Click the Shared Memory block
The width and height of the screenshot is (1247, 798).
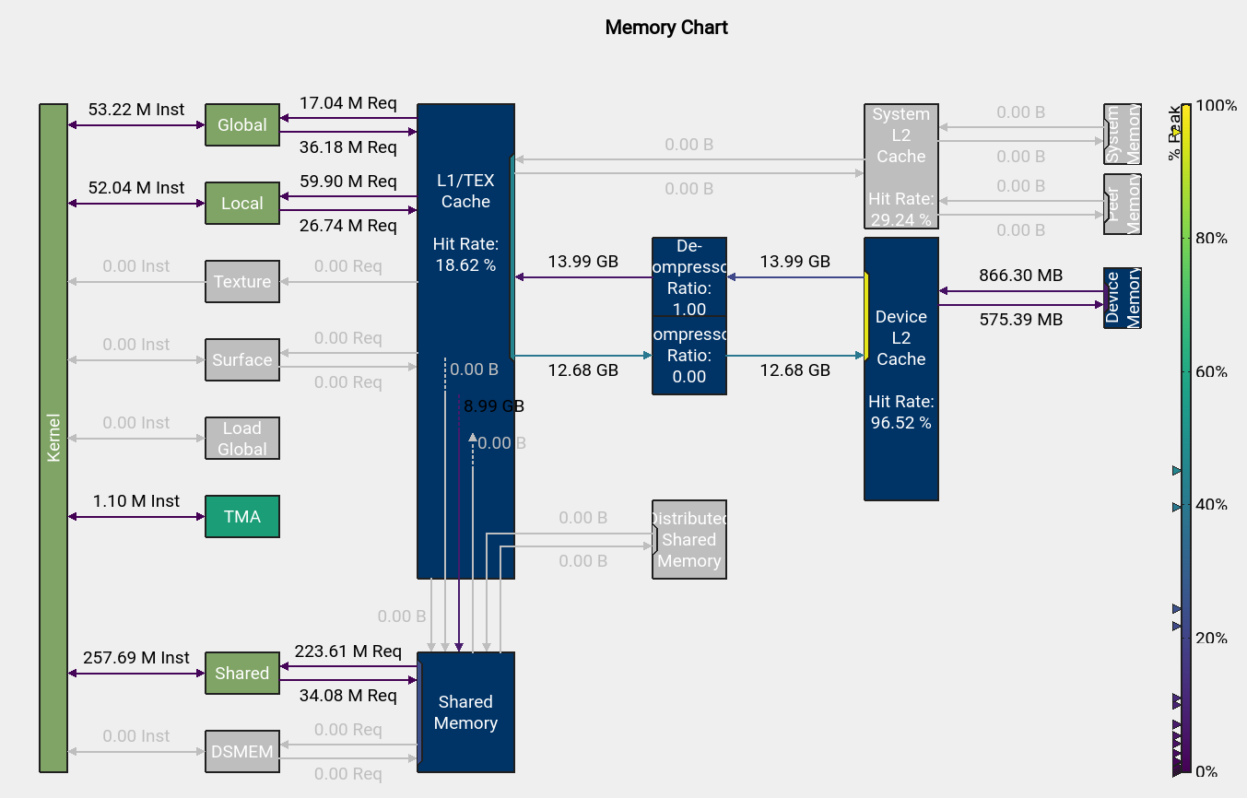click(465, 712)
